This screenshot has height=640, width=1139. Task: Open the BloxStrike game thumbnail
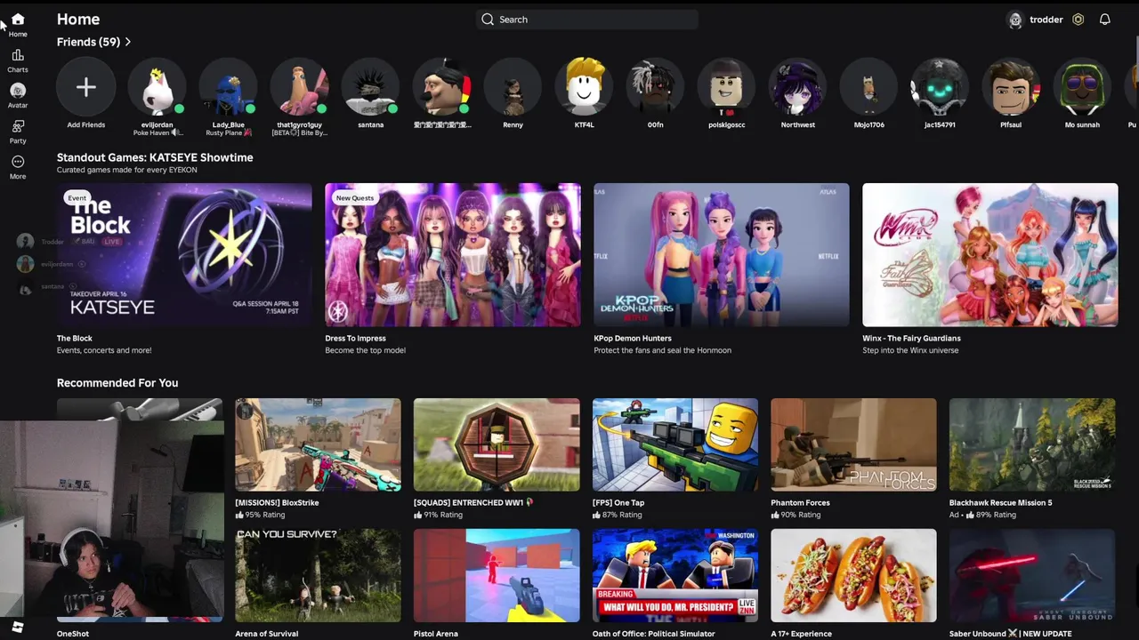click(318, 444)
